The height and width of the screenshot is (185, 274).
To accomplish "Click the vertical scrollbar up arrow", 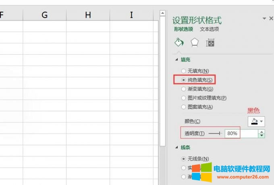I will pyautogui.click(x=162, y=13).
